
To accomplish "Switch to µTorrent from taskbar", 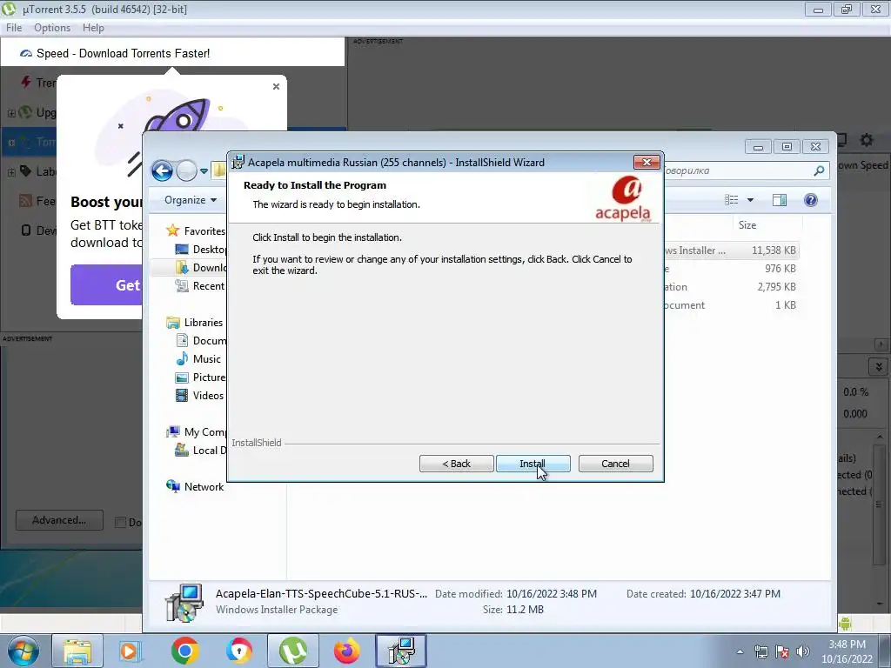I will [x=292, y=651].
